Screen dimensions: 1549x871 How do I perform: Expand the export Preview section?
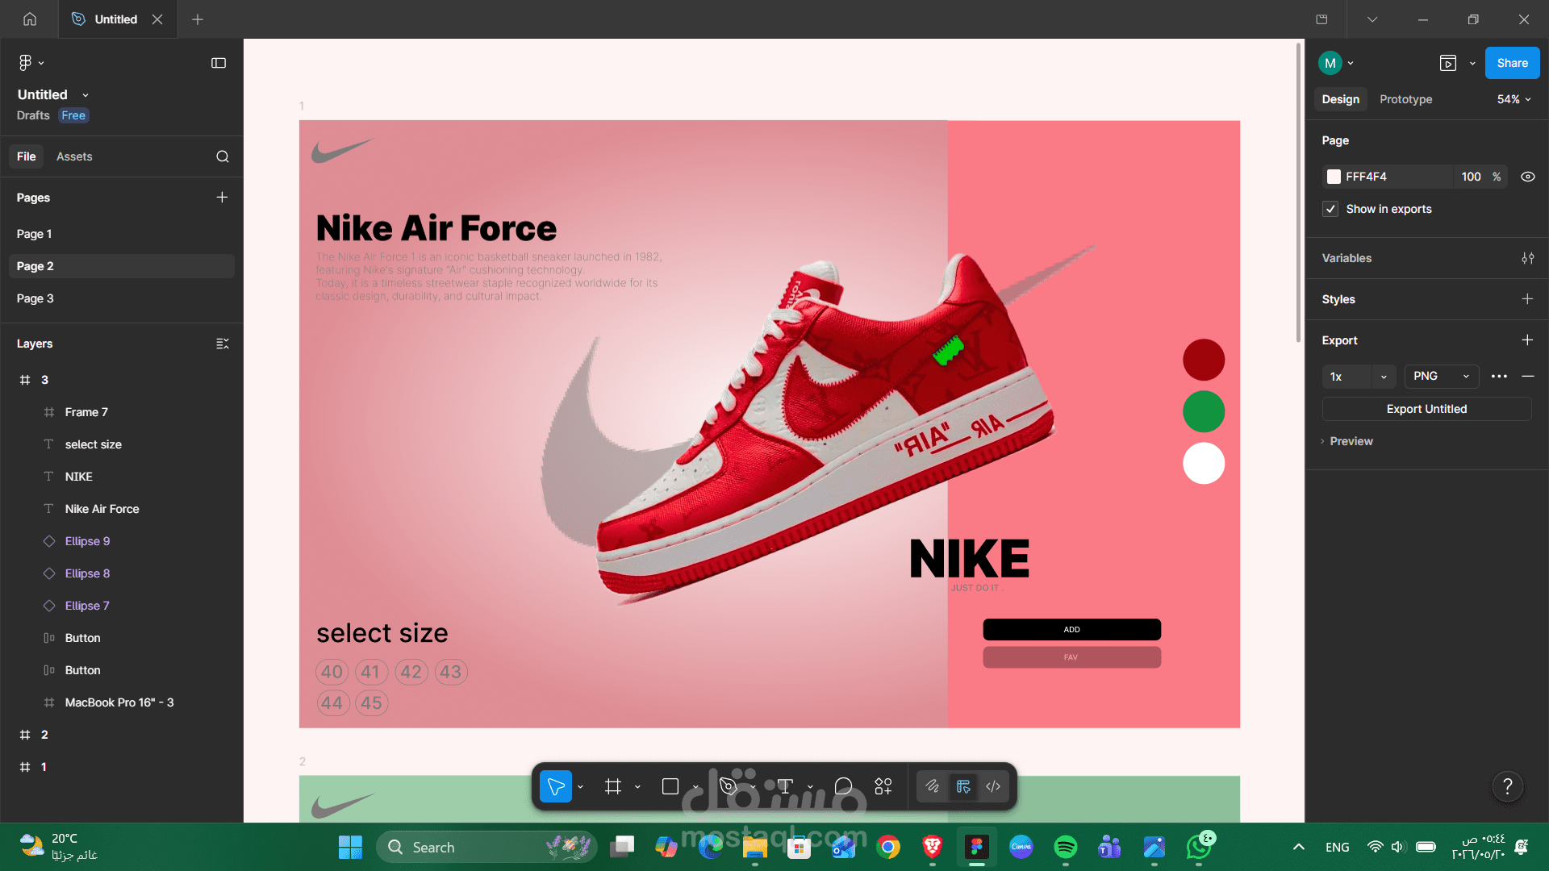click(1347, 441)
